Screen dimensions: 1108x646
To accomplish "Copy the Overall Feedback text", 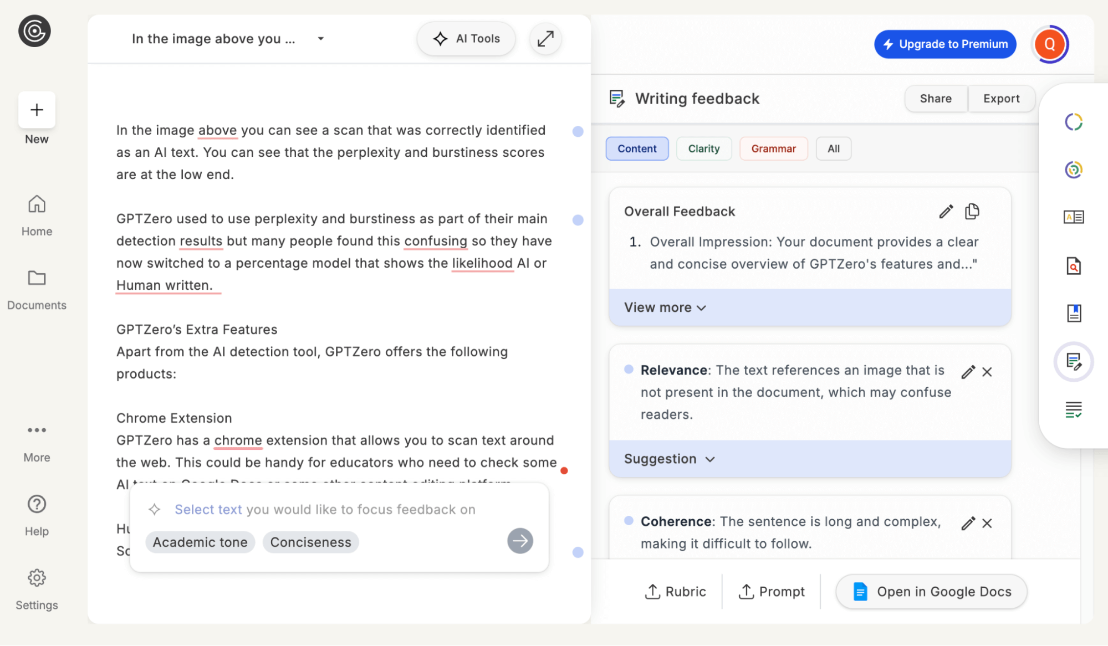I will click(x=972, y=212).
